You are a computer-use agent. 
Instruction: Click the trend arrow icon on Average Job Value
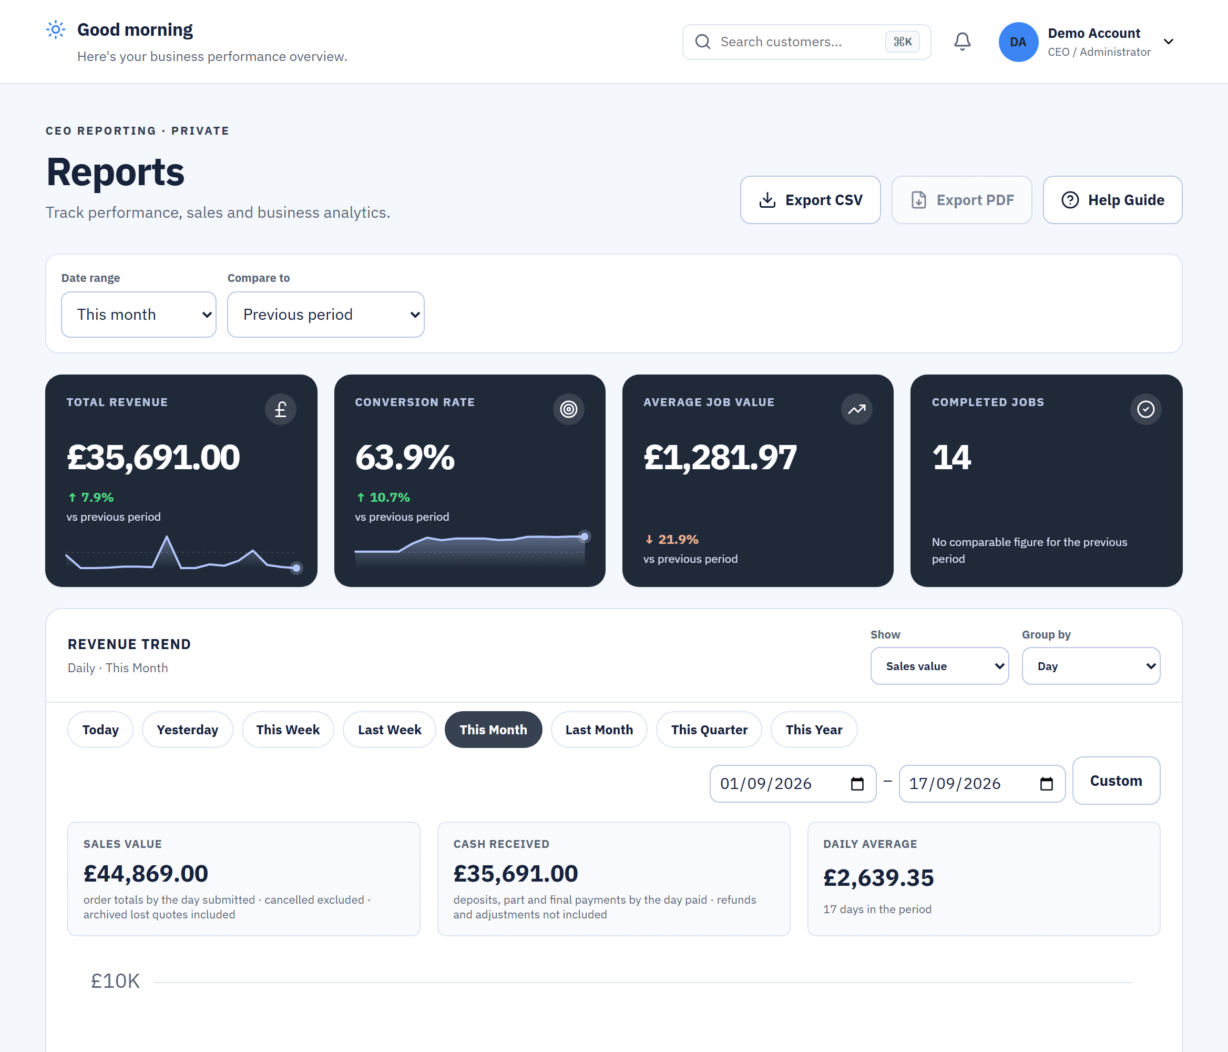pos(856,409)
